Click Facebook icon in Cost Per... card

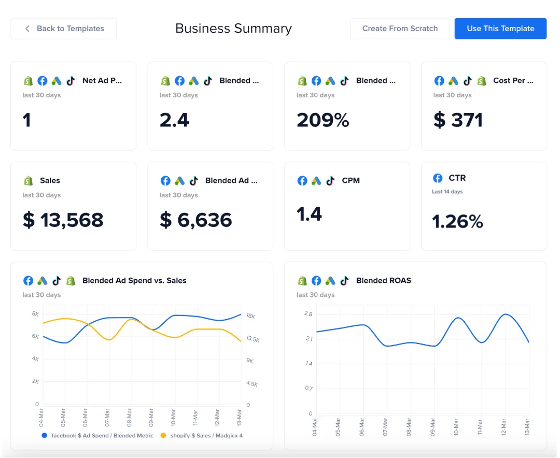pyautogui.click(x=439, y=81)
